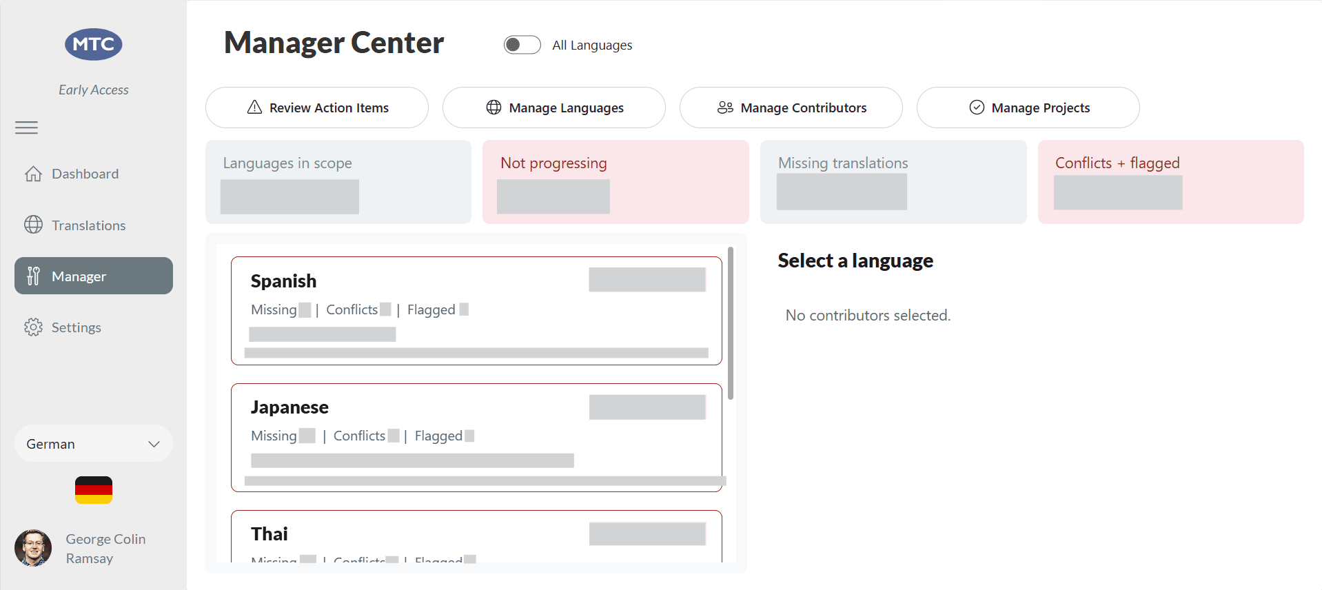Click the Settings gear icon
The image size is (1322, 590).
click(x=33, y=327)
